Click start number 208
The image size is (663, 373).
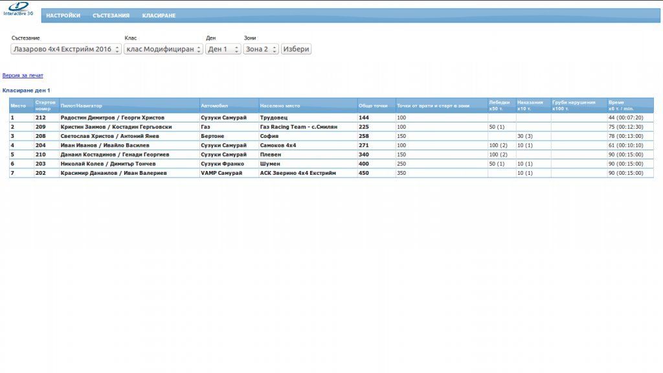41,136
